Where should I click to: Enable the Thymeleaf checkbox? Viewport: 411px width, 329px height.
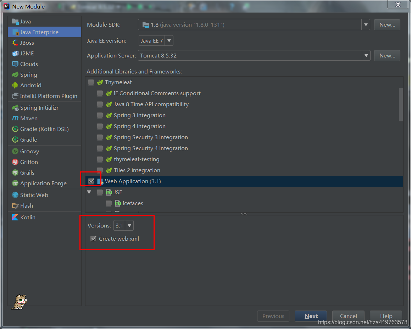[91, 82]
